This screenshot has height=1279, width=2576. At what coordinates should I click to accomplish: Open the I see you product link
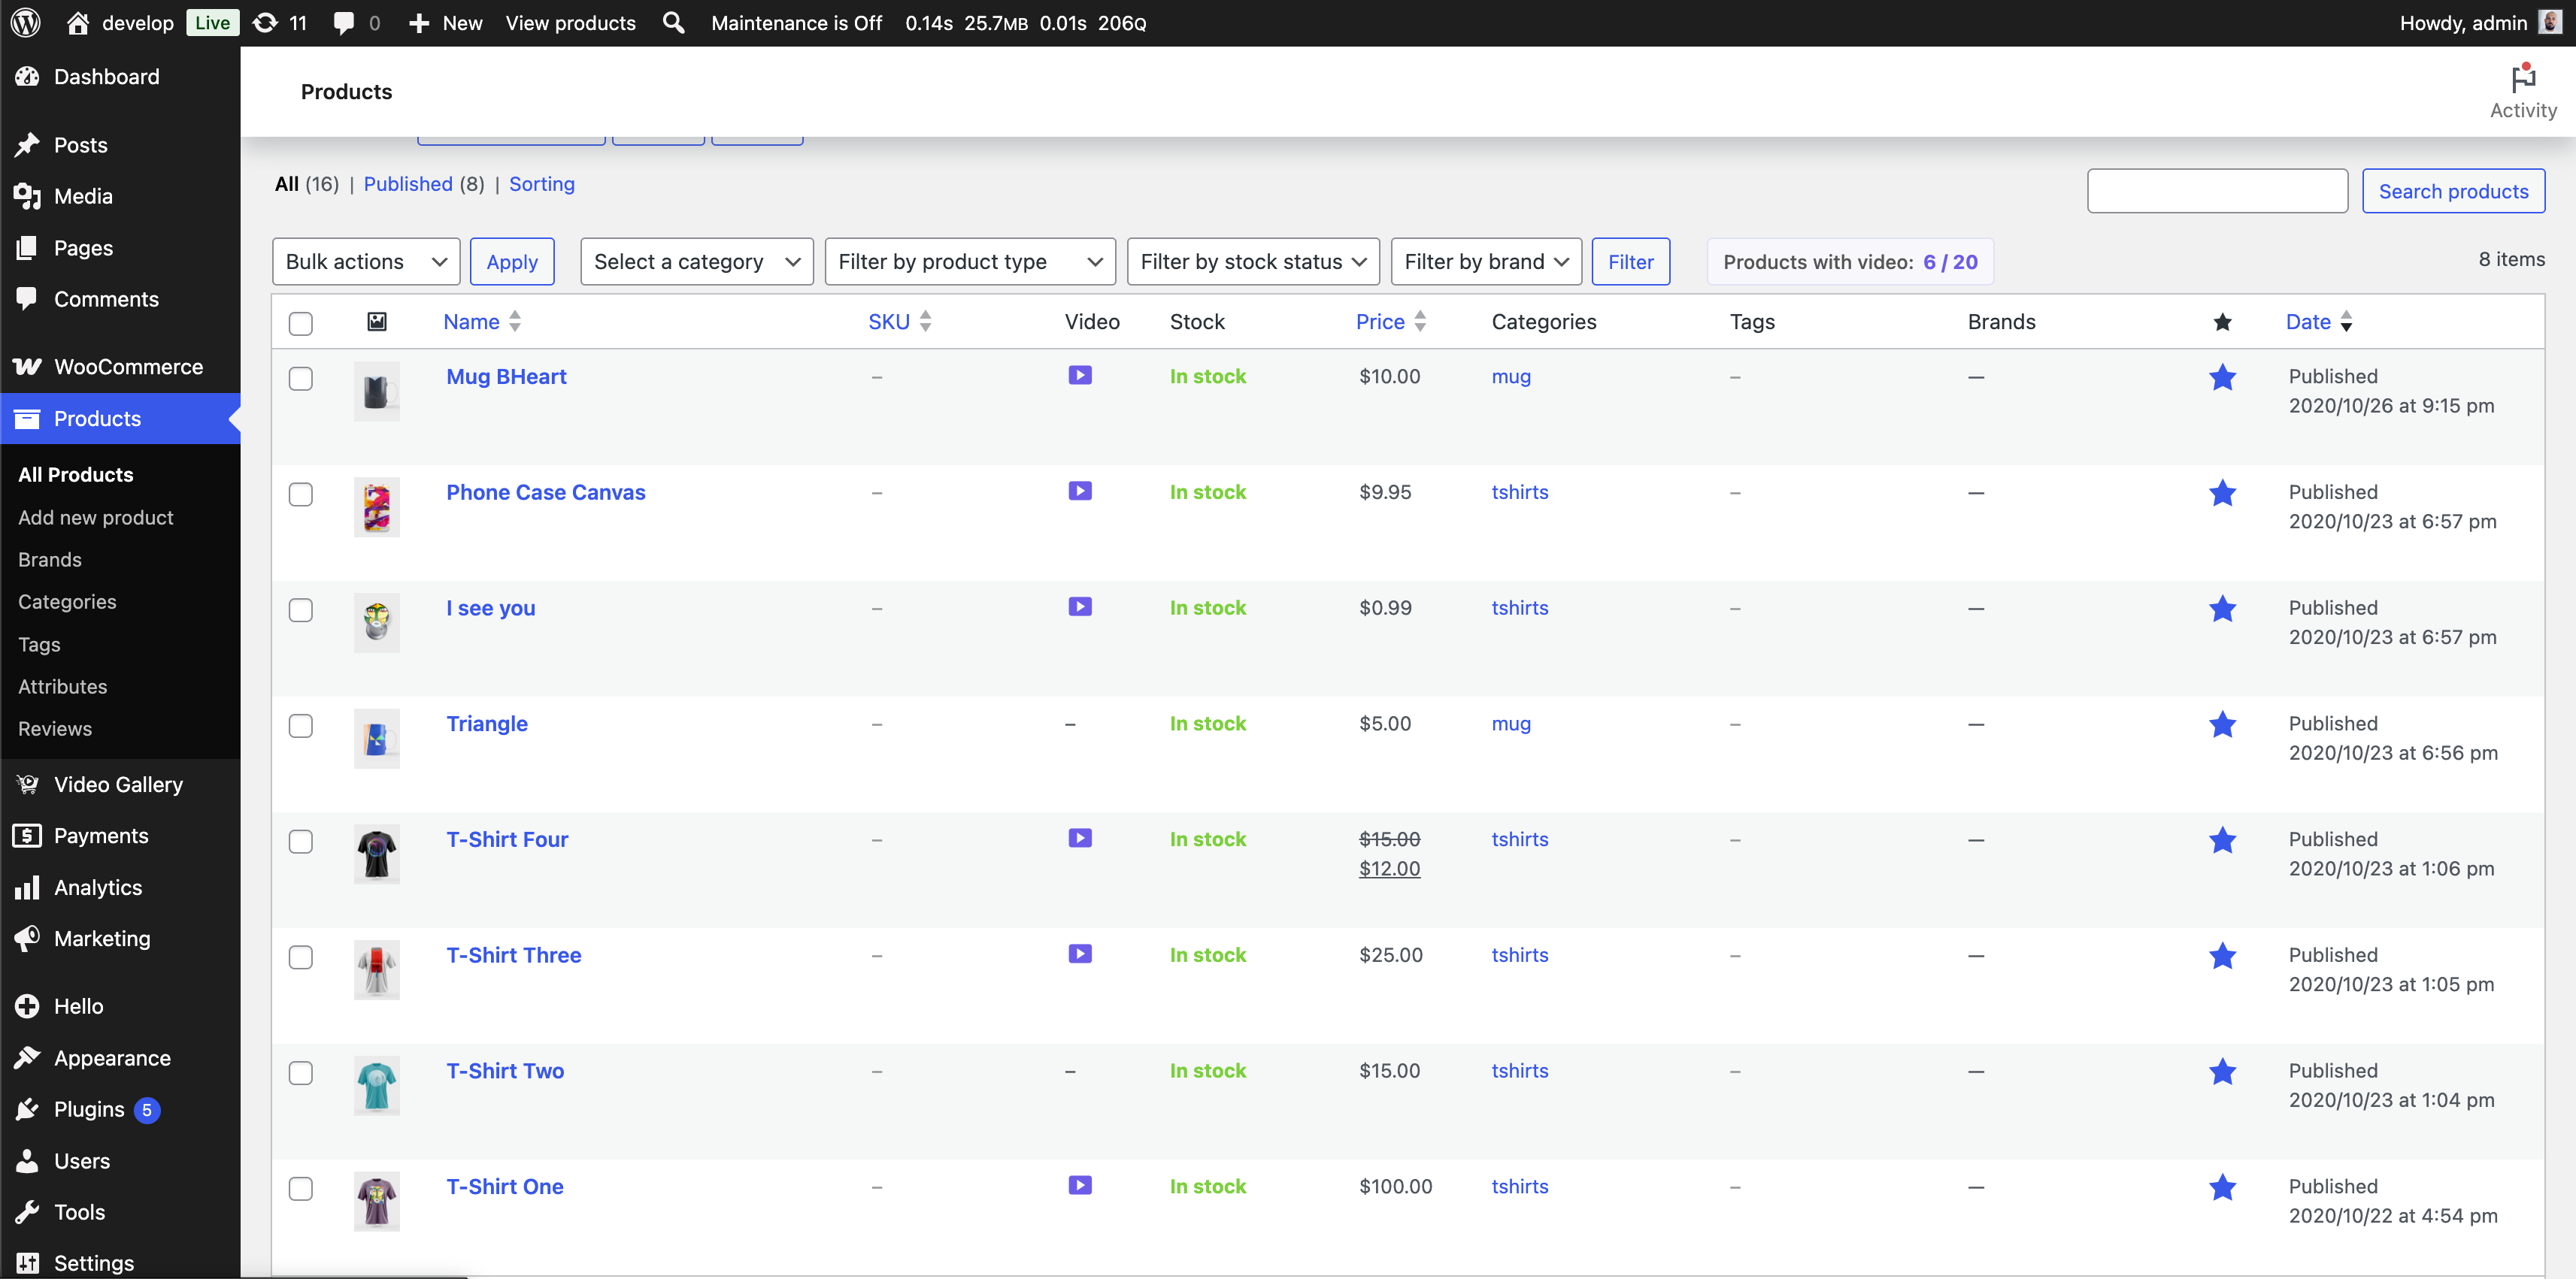pos(490,607)
